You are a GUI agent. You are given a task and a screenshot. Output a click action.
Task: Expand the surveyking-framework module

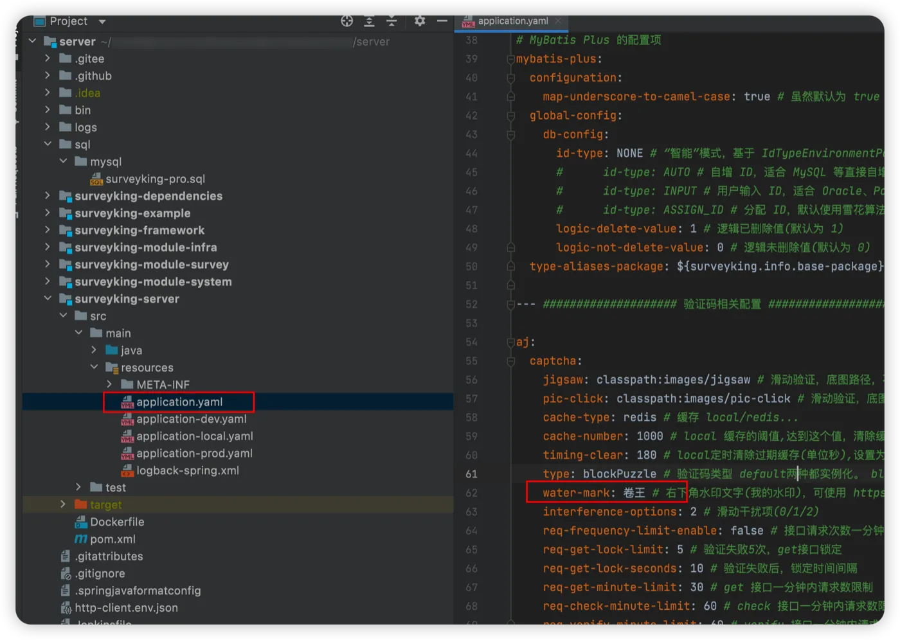pos(48,230)
